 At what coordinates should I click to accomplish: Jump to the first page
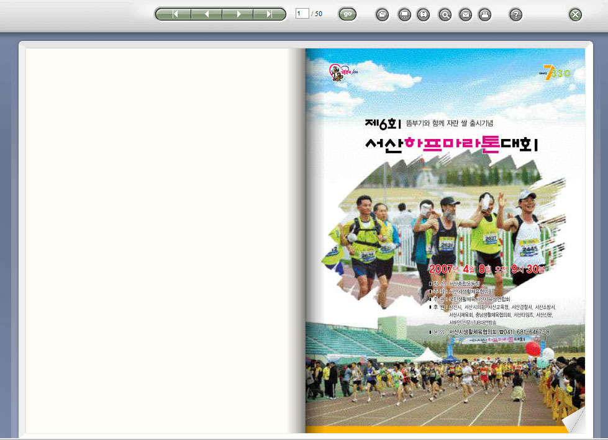176,14
